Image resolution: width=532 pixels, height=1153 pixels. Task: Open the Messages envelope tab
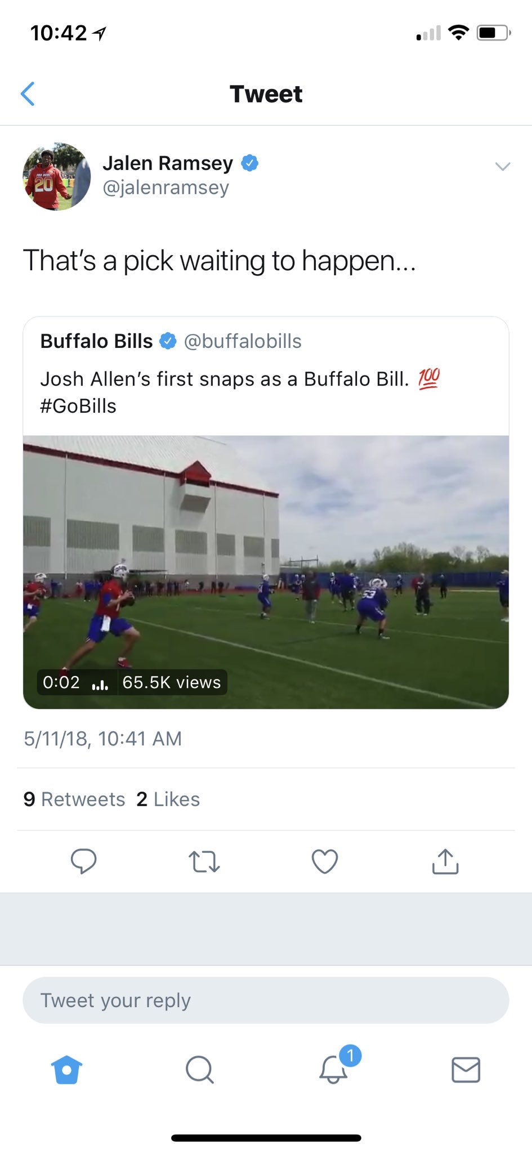pos(466,1070)
